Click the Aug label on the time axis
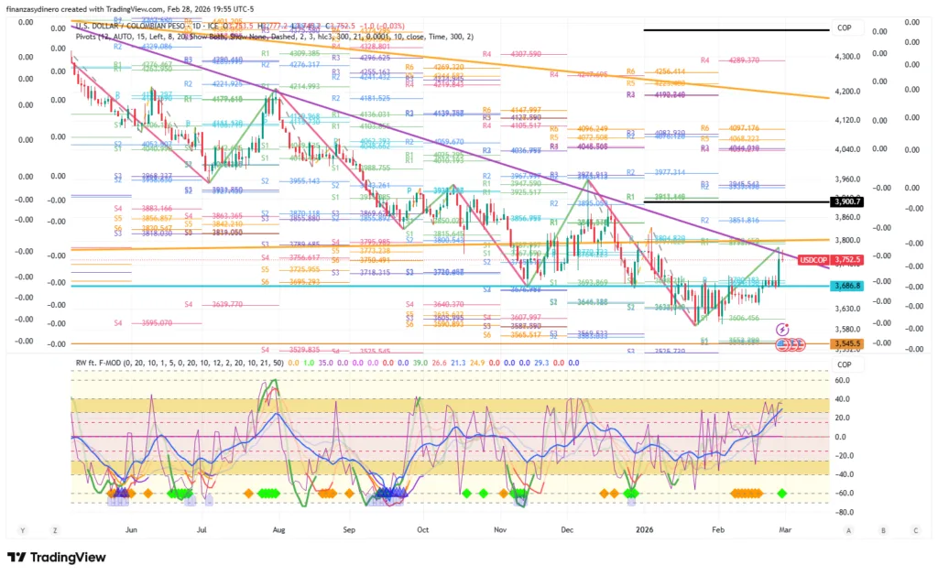The image size is (938, 576). [x=279, y=530]
